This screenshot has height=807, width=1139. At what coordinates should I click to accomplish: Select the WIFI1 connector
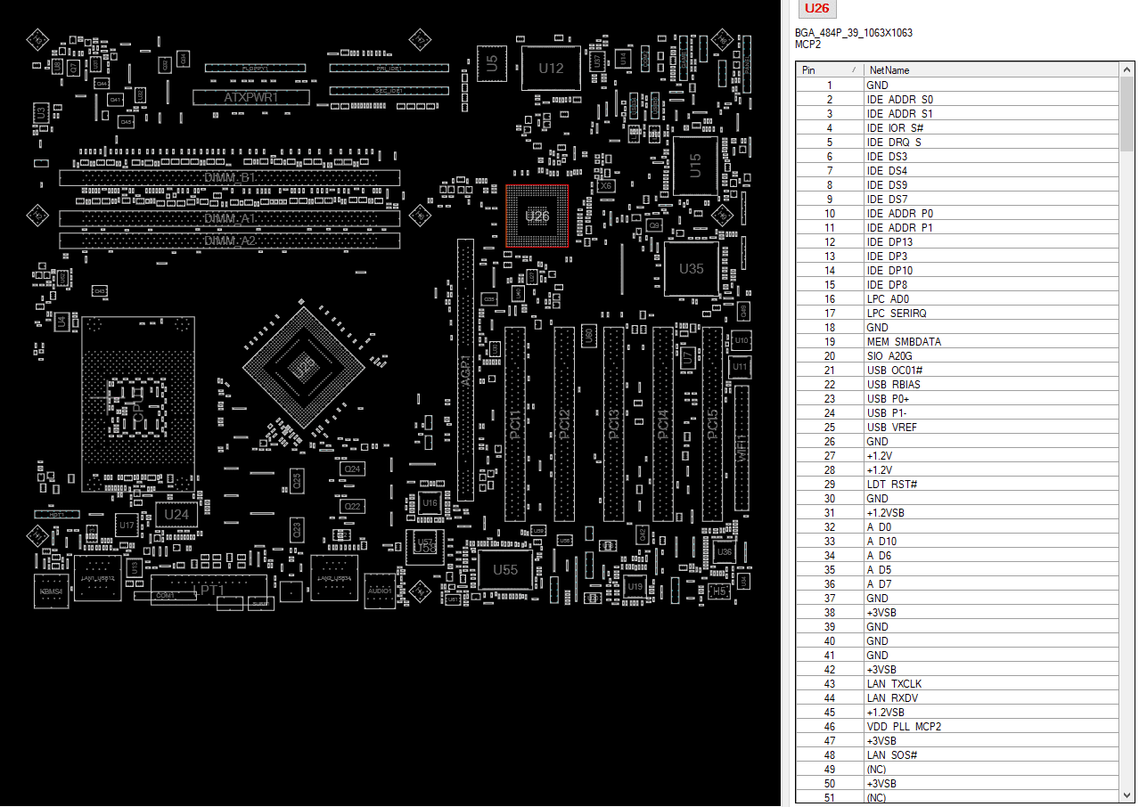[742, 448]
